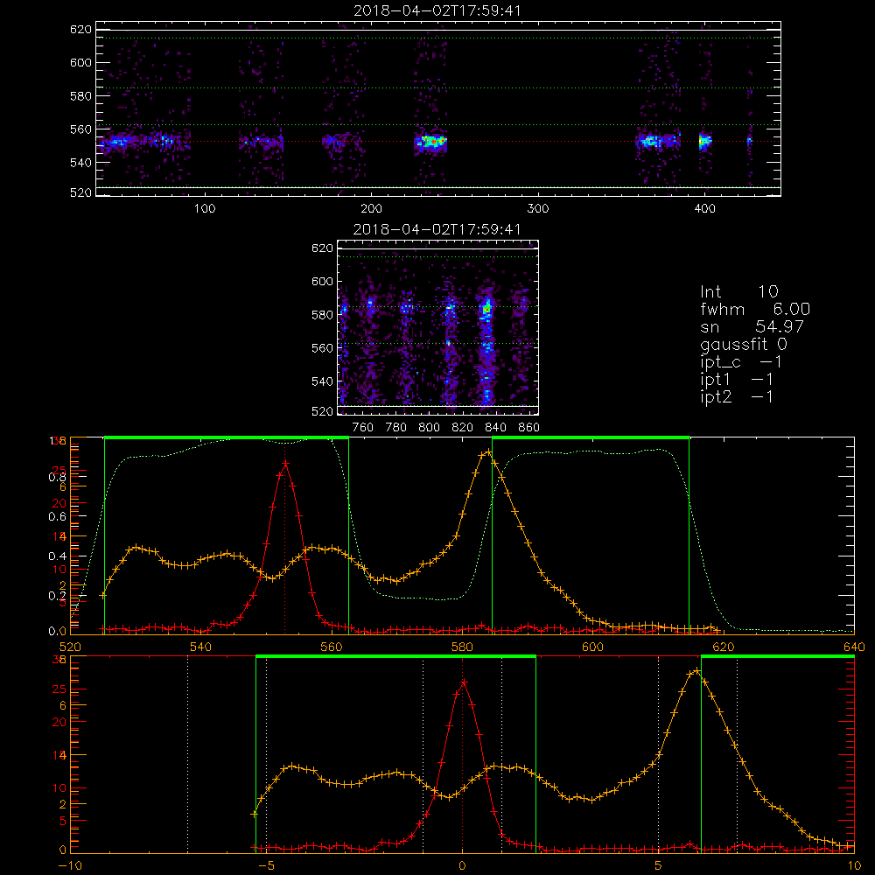Click the white y-axis label 0.6 in profile plot
Screen dimensions: 875x875
point(58,517)
